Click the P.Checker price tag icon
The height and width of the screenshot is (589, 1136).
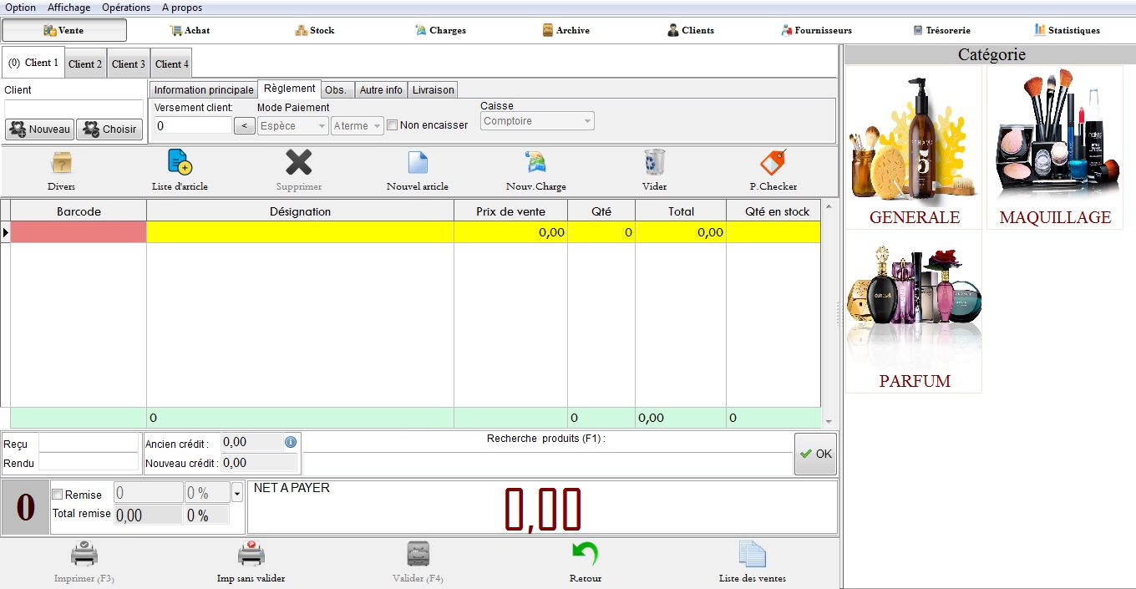[x=773, y=162]
